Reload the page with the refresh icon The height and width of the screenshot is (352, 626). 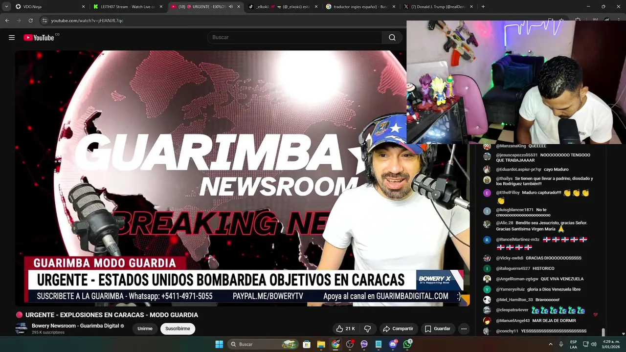click(x=30, y=21)
